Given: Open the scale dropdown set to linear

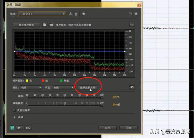Looking at the screenshot, I should (x=31, y=87).
